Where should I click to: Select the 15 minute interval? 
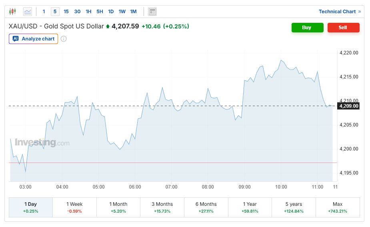click(x=66, y=12)
